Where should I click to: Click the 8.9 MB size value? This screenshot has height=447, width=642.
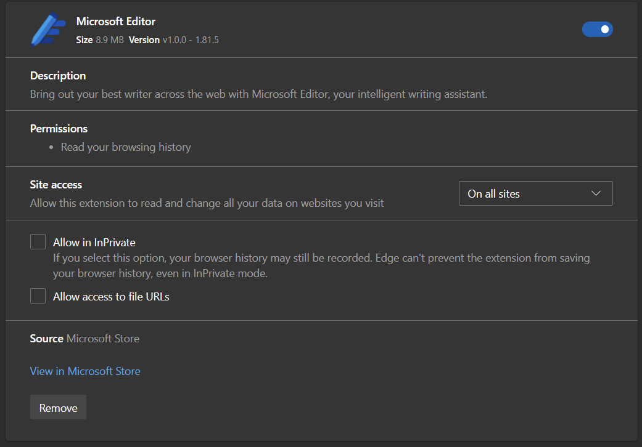(110, 40)
